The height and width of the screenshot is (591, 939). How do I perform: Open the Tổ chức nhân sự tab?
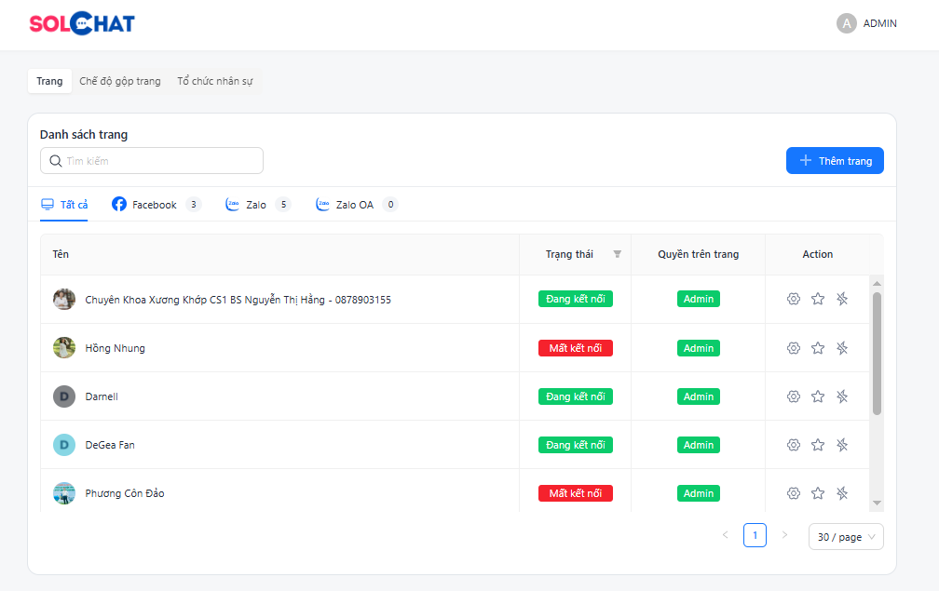pos(215,81)
